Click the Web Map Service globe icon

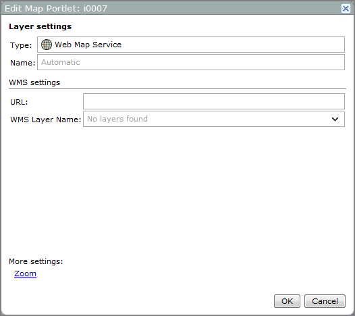[x=47, y=45]
